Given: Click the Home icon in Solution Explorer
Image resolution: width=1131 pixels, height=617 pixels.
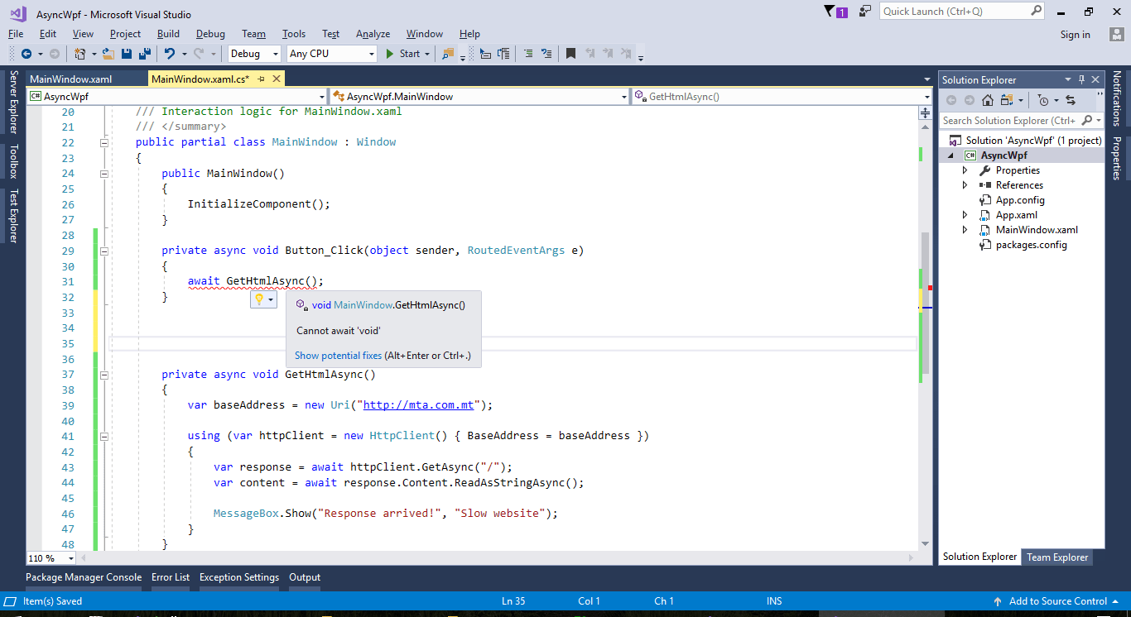Looking at the screenshot, I should click(987, 99).
